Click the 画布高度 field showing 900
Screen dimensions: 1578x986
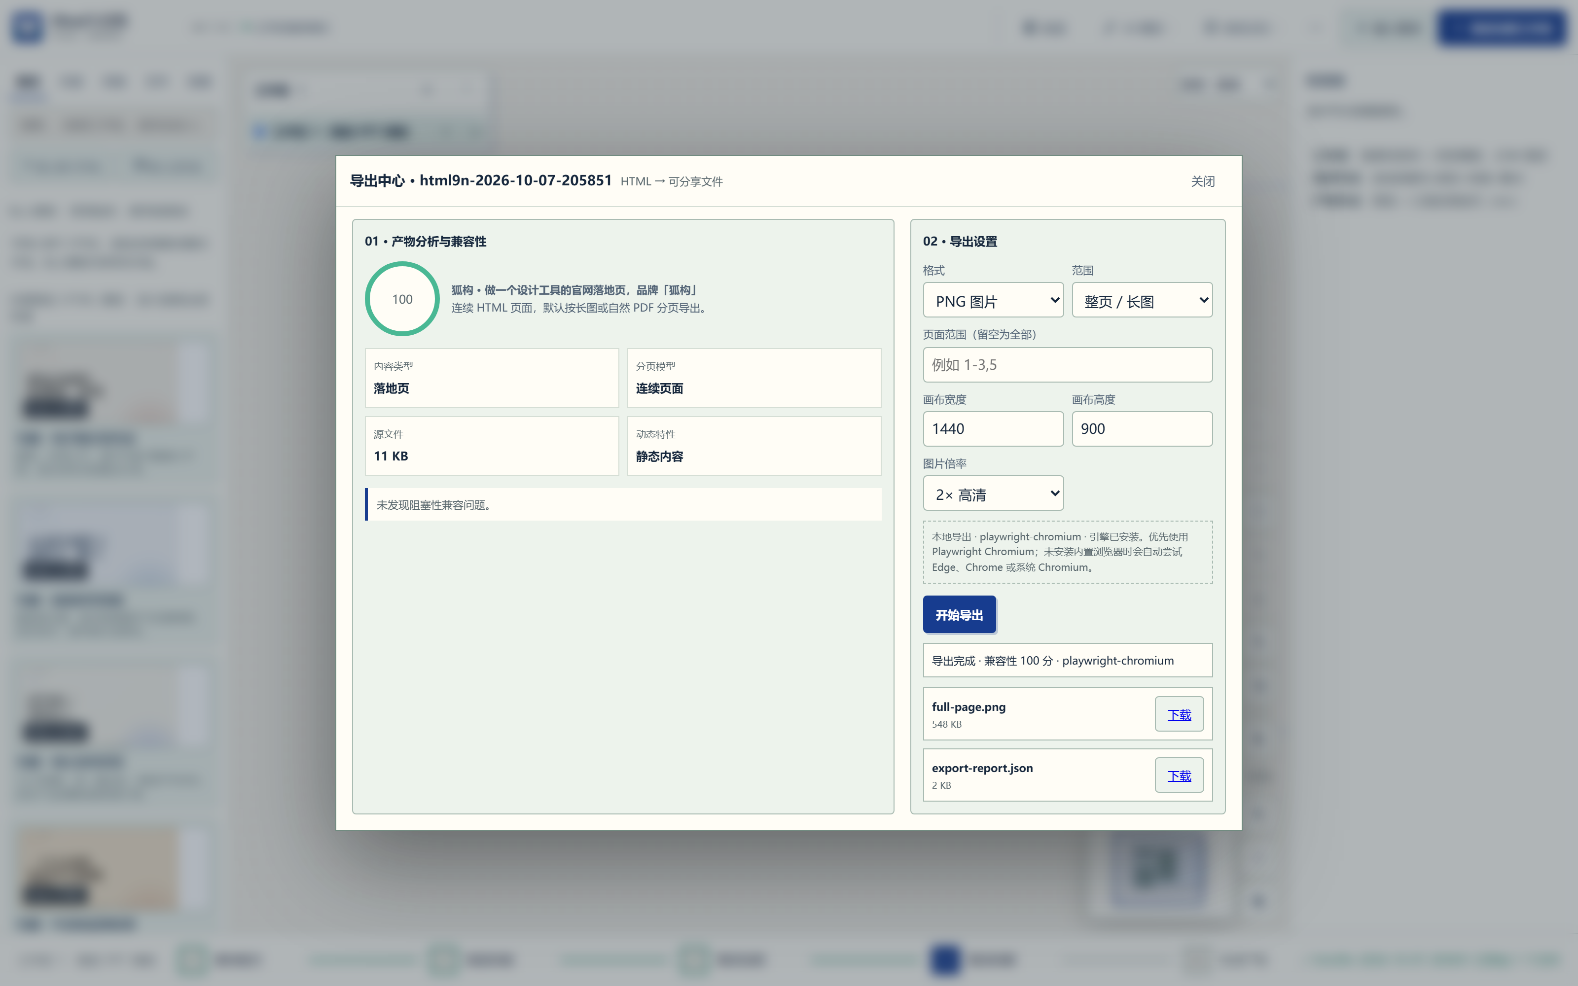tap(1142, 428)
